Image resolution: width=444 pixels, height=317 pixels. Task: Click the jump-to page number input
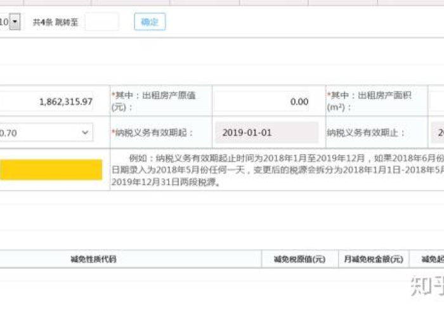[102, 22]
